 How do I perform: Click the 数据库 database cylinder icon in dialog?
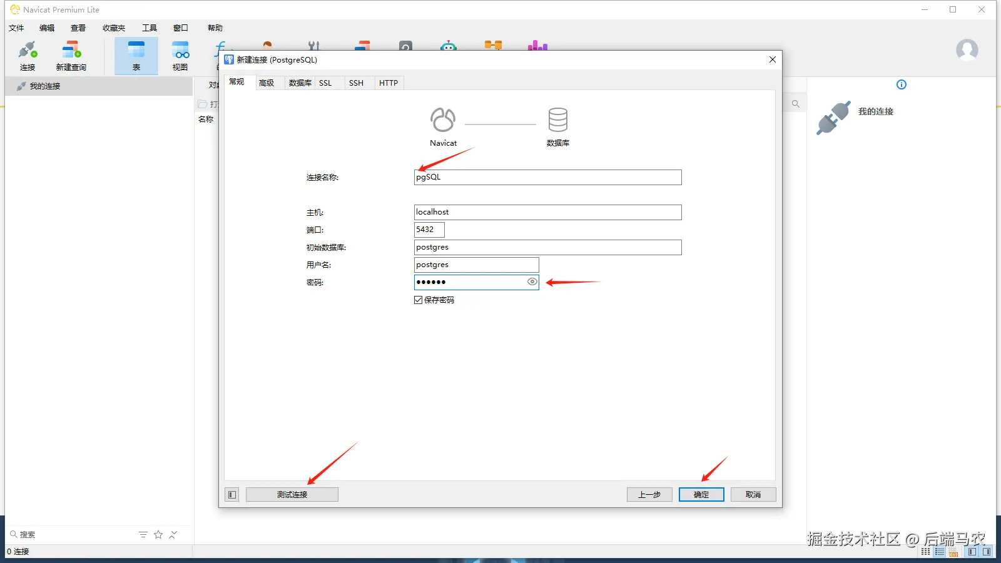click(558, 119)
